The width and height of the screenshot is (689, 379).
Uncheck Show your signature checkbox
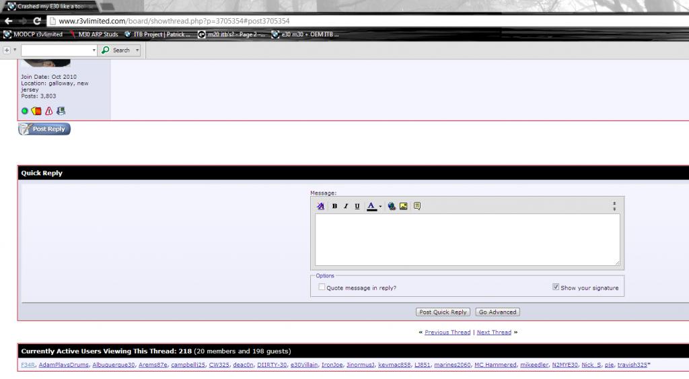pyautogui.click(x=556, y=287)
